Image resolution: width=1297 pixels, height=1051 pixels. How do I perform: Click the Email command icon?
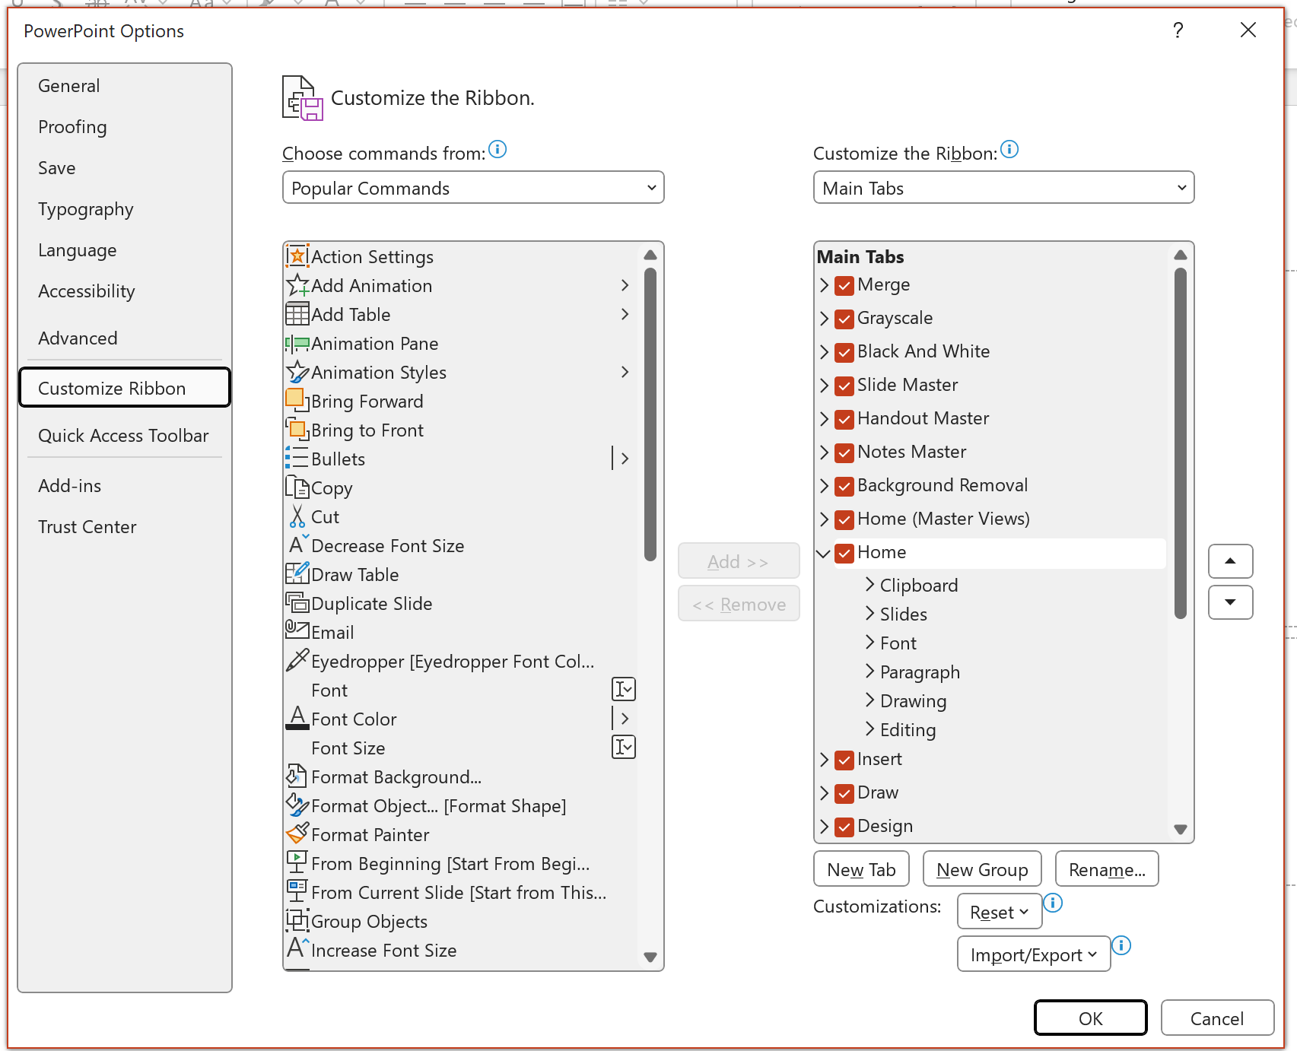297,630
